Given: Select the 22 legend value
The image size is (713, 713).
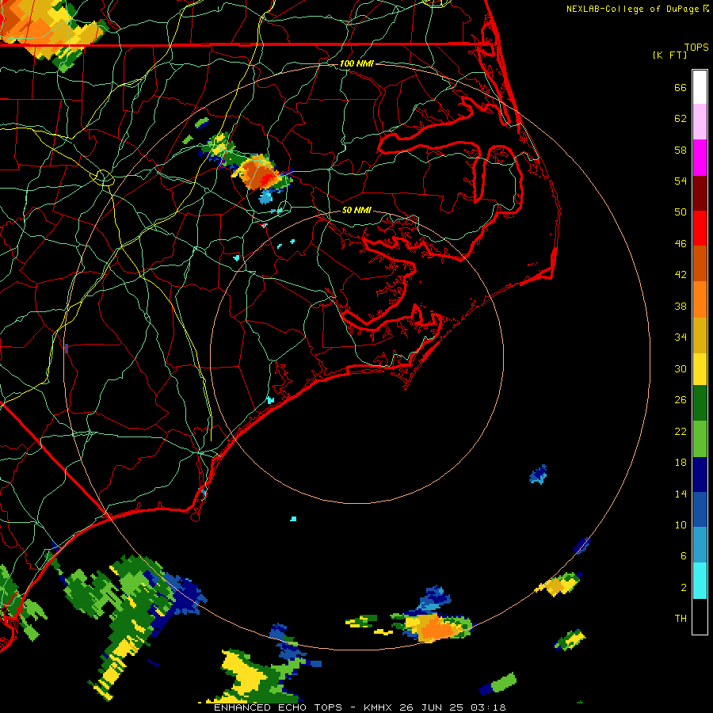Looking at the screenshot, I should tap(681, 431).
